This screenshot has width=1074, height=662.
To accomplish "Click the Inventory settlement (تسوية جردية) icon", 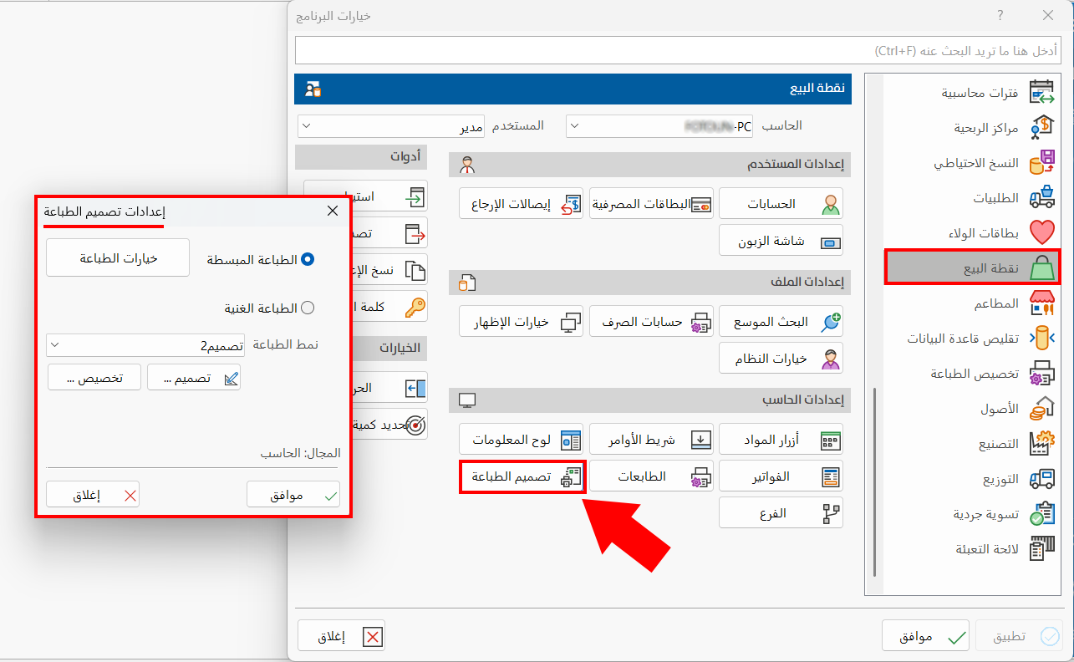I will click(x=1041, y=514).
